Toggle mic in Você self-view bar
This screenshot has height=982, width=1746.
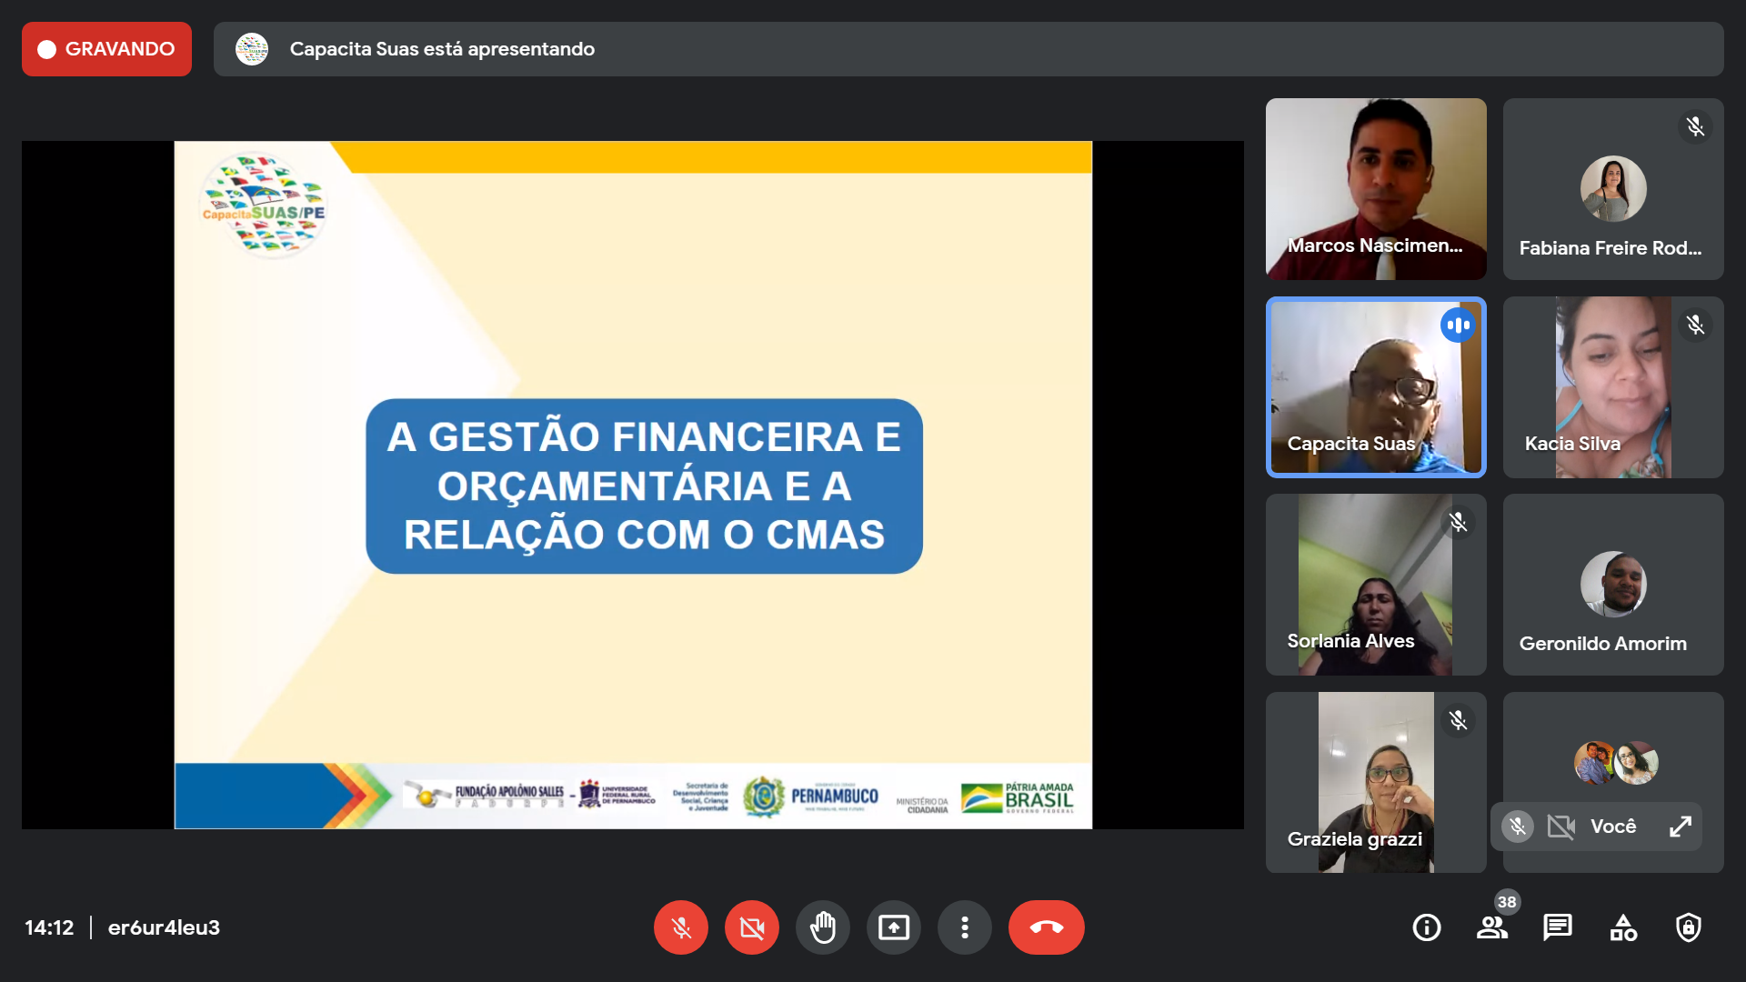(1517, 826)
